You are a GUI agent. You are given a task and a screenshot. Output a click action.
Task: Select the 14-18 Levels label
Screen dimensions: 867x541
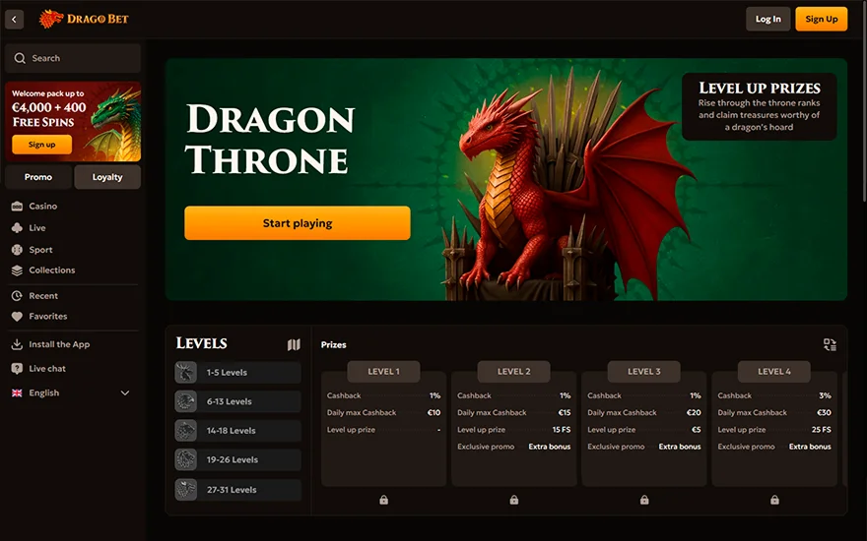pyautogui.click(x=232, y=431)
